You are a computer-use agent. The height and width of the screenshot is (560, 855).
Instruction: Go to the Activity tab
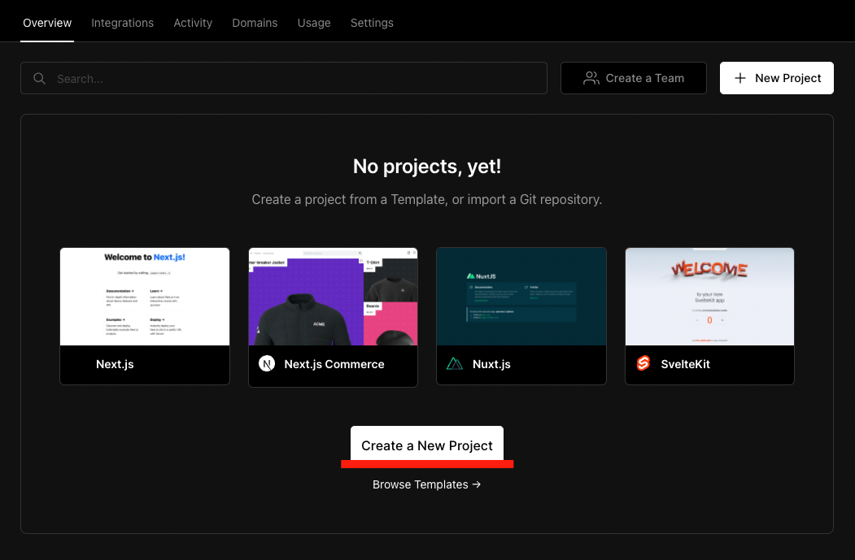(x=193, y=23)
